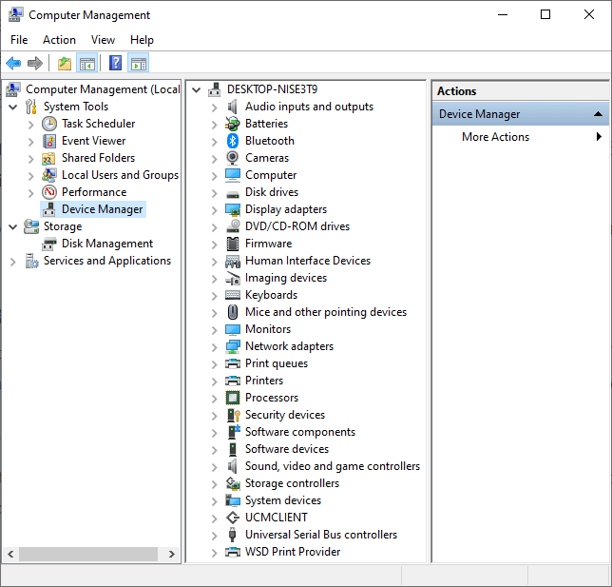The height and width of the screenshot is (587, 612).
Task: Expand Sound, video and game controllers
Action: coord(214,467)
